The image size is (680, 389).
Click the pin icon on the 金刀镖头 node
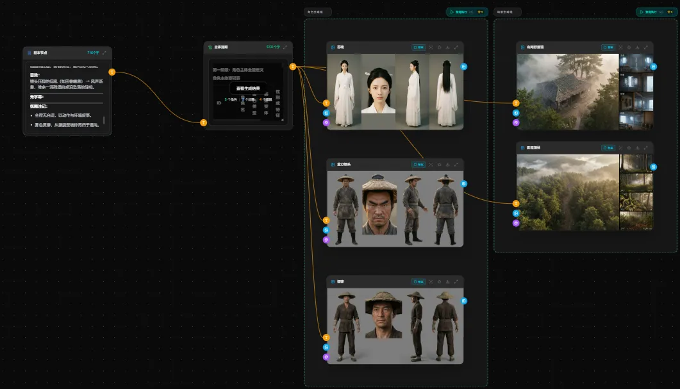tap(439, 164)
